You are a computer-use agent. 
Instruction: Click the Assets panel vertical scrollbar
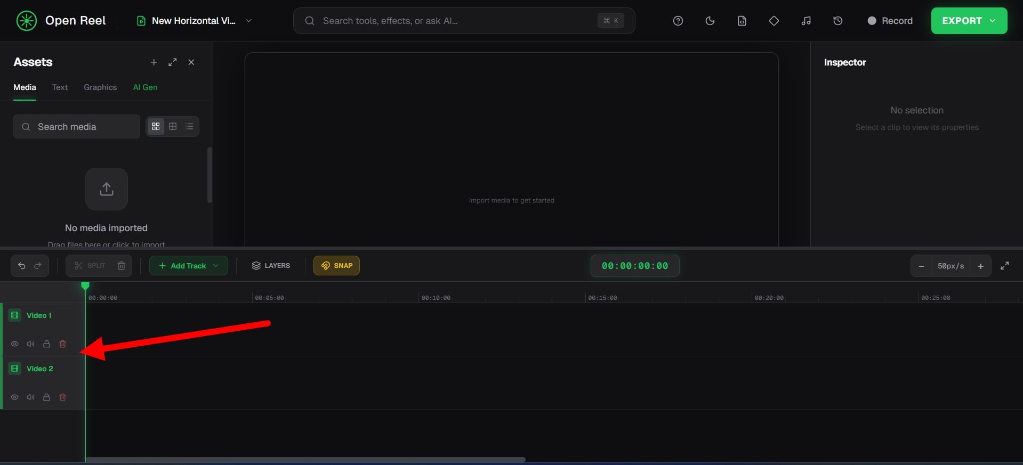pos(210,175)
